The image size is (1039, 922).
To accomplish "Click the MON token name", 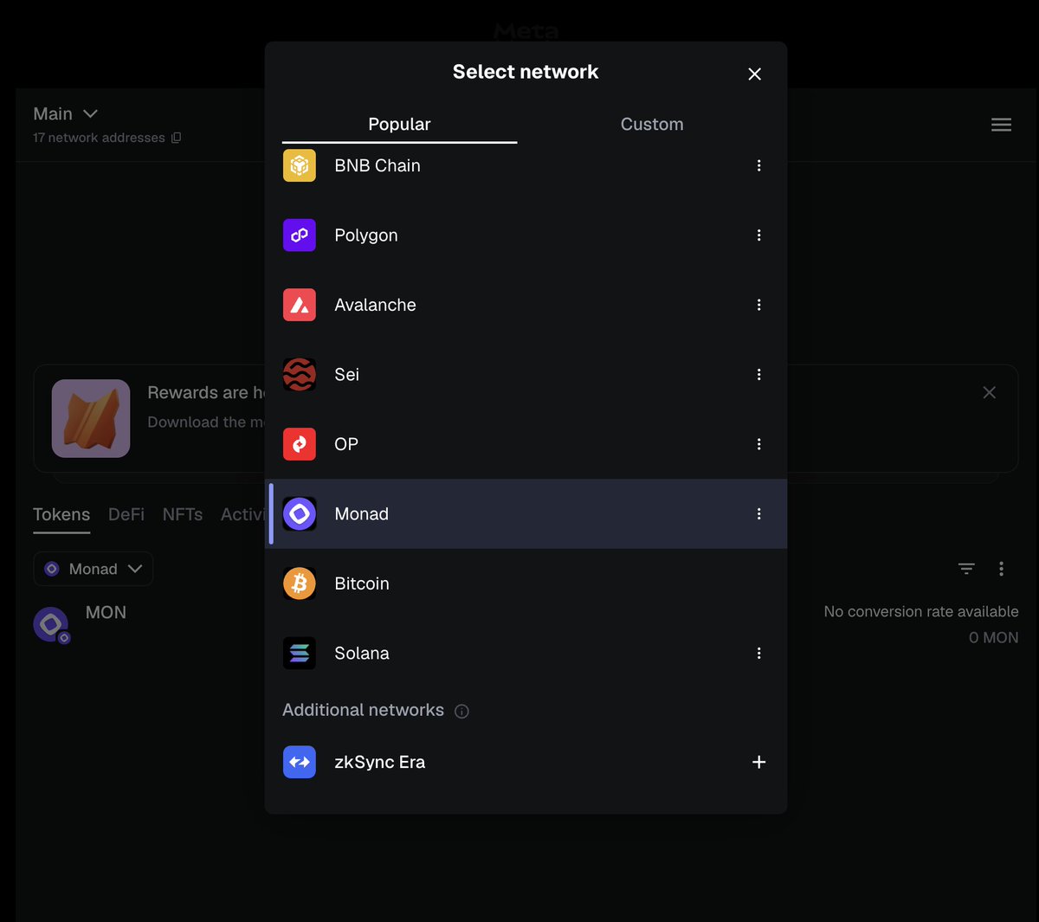I will (x=106, y=613).
